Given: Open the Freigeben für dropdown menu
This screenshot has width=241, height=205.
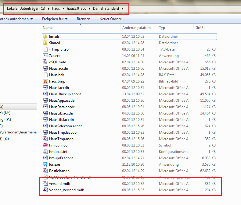Looking at the screenshot, I should [x=55, y=19].
